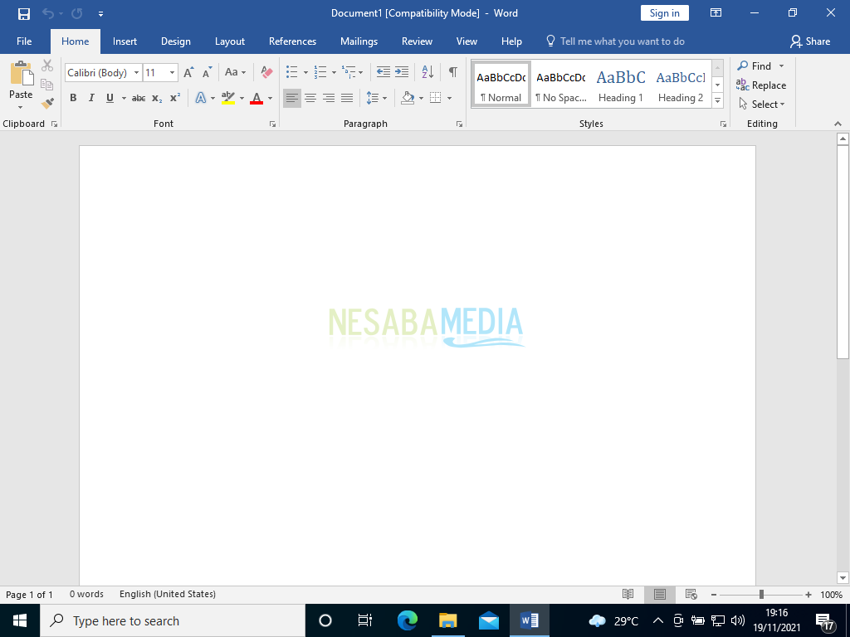Screen dimensions: 850x637
Task: Switch to the Review tab
Action: [x=417, y=41]
